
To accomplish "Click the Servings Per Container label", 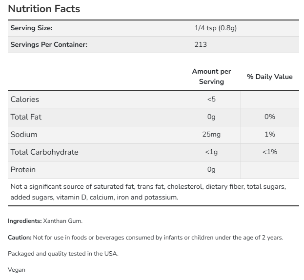I will pos(49,44).
